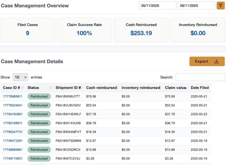Select shipment ID FBA18W14DWLF

tap(68, 114)
